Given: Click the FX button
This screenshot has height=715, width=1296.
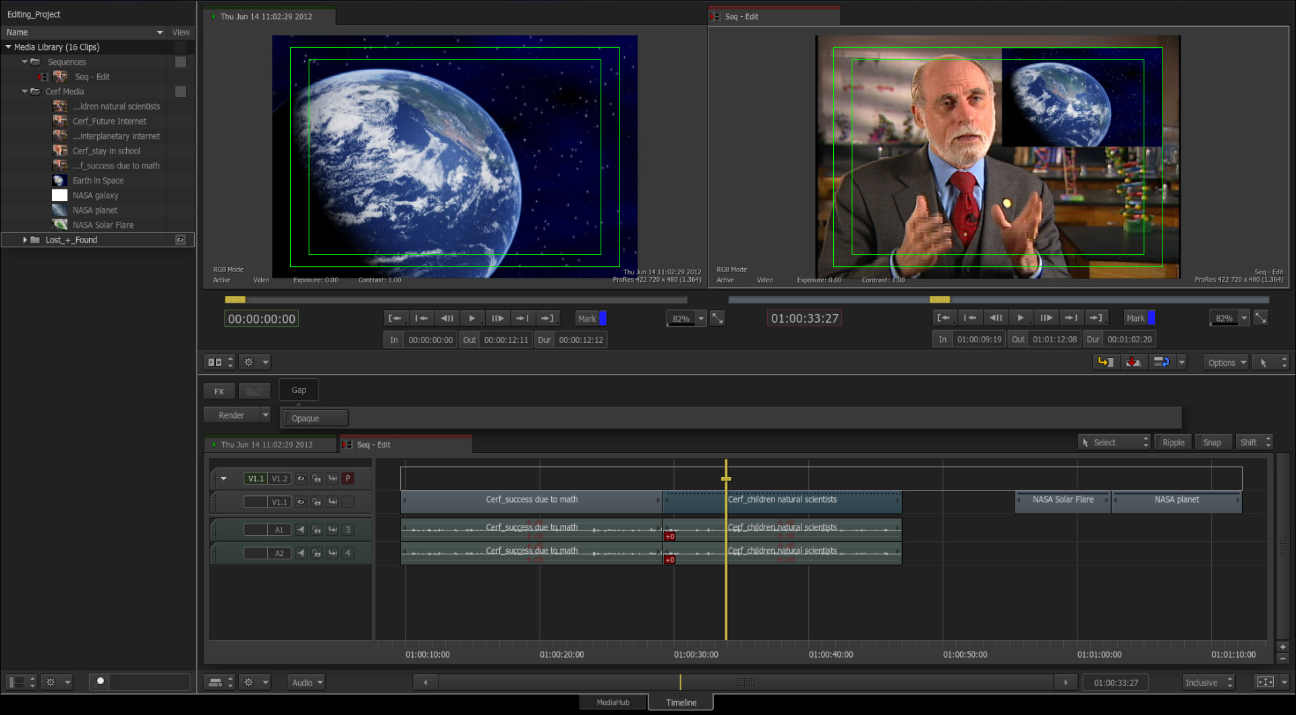Looking at the screenshot, I should coord(219,391).
